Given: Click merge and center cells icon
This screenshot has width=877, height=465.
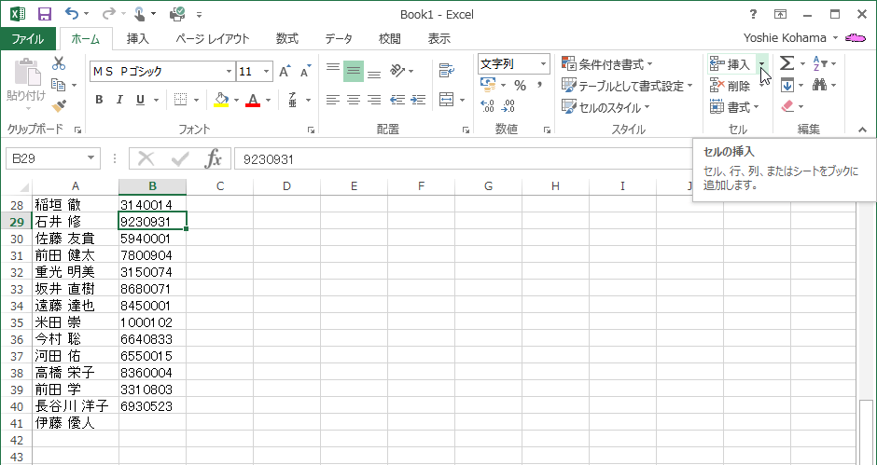Looking at the screenshot, I should (x=446, y=100).
